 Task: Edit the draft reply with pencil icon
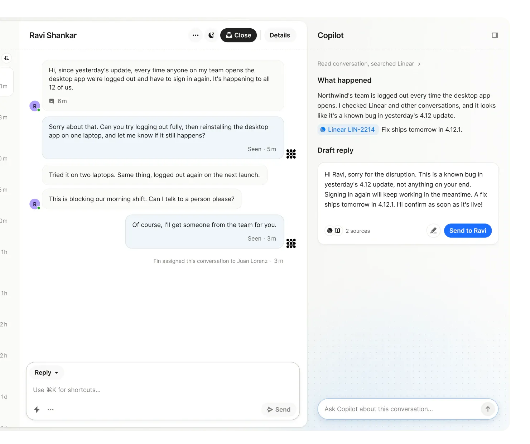pyautogui.click(x=433, y=231)
